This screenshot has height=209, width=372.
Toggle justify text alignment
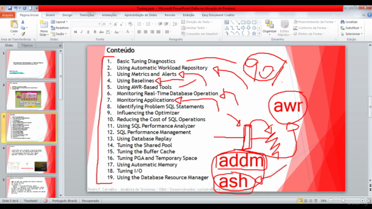pos(159,32)
